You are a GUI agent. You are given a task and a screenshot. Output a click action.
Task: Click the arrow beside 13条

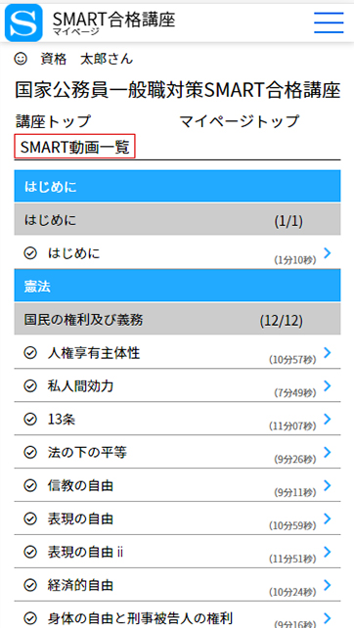(x=328, y=420)
